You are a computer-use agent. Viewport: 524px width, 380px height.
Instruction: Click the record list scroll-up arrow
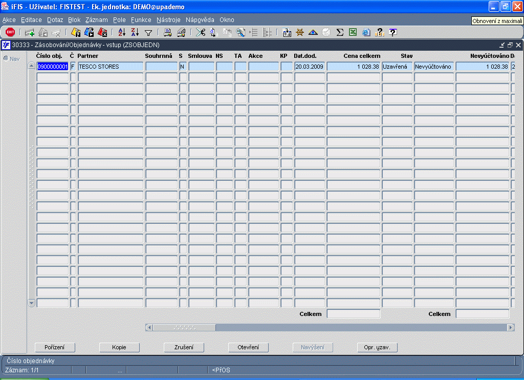(31, 66)
